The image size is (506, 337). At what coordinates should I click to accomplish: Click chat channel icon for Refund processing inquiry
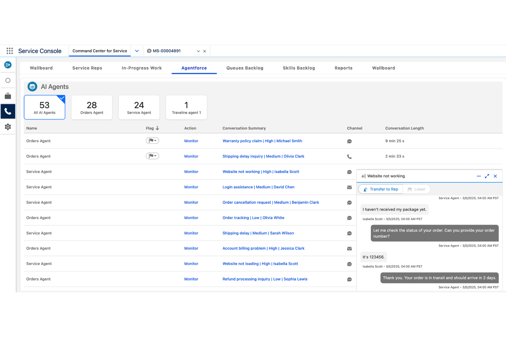[x=349, y=279]
